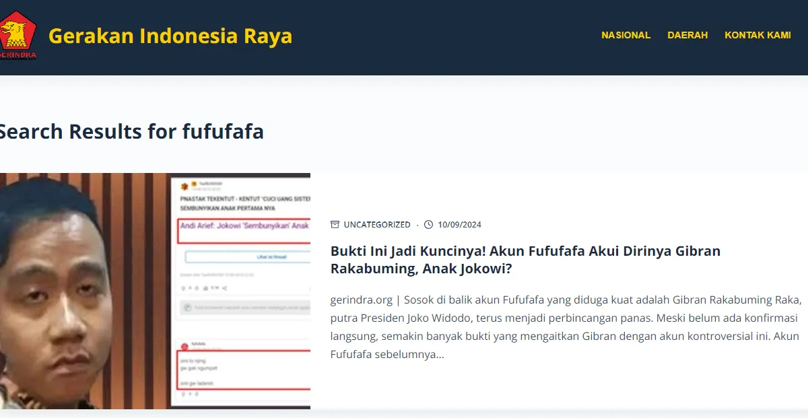Open the article titled Bukti Ini Jadi Kuncinya

click(x=525, y=260)
